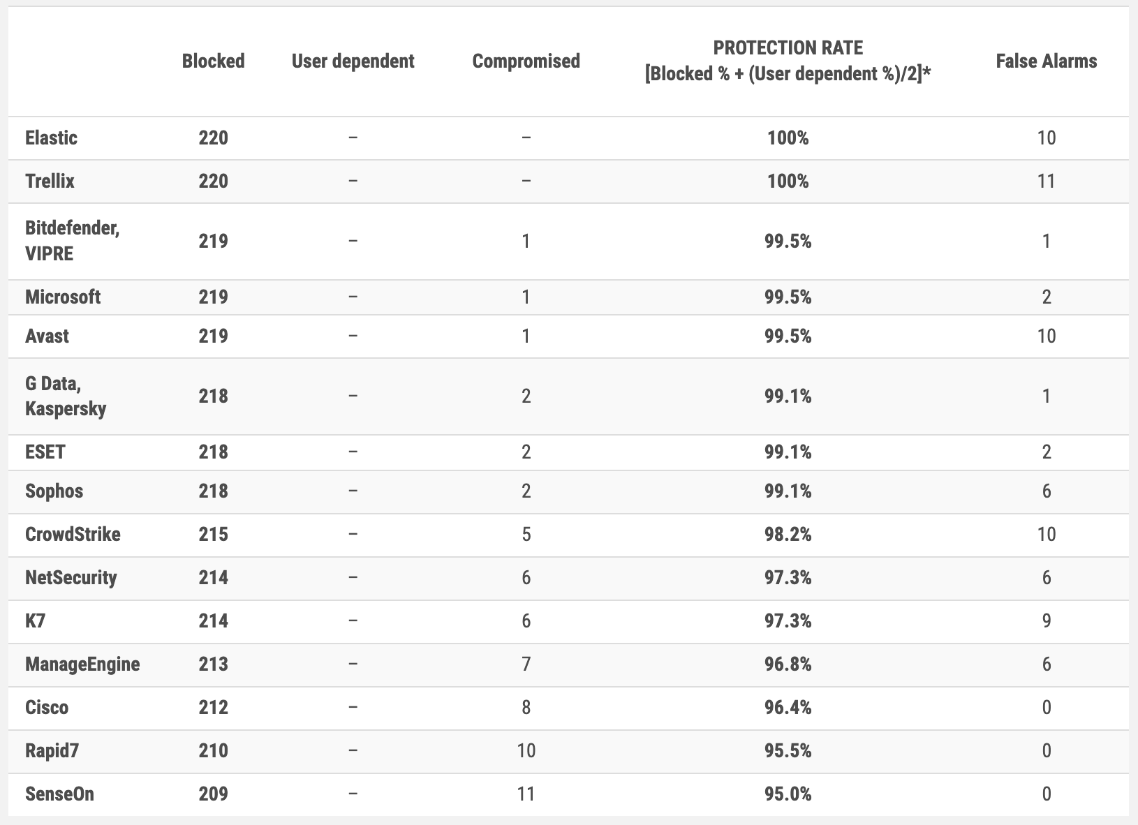The image size is (1138, 825).
Task: Click the Compromised column header
Action: [x=526, y=61]
